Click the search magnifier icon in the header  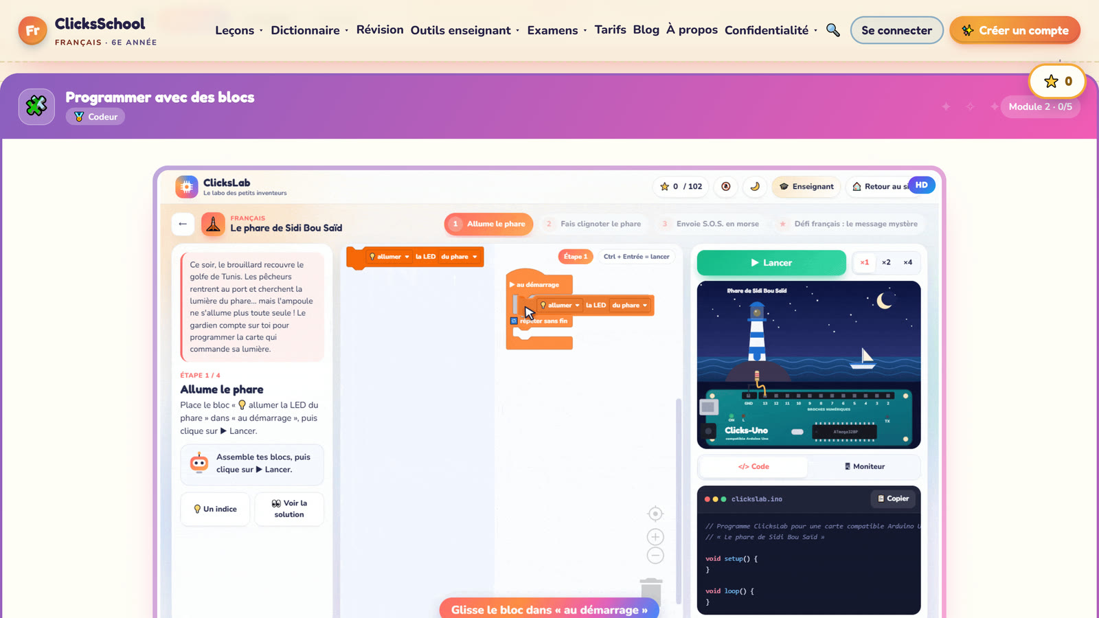832,30
